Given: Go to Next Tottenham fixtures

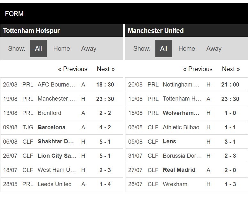Looking at the screenshot, I should (x=106, y=69).
